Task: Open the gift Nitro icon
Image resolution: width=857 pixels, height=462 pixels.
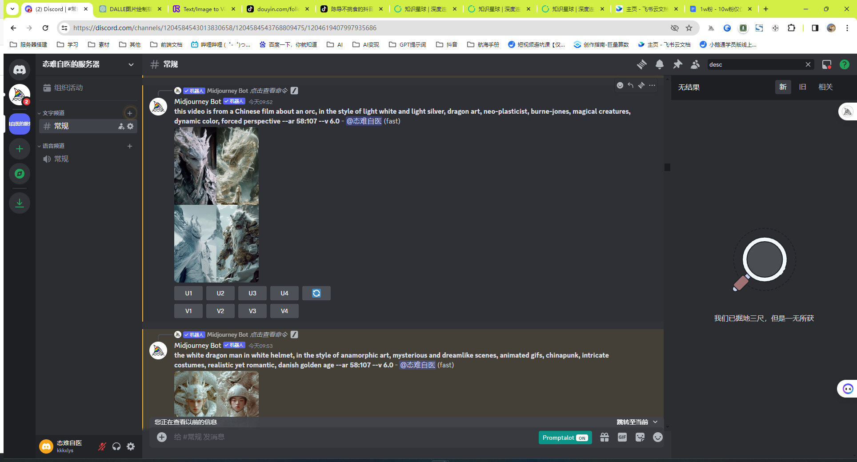Action: click(x=605, y=437)
